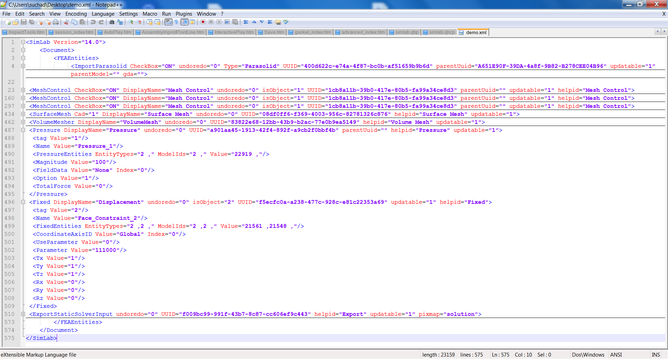
Task: Click the New file toolbar icon
Action: click(8, 22)
